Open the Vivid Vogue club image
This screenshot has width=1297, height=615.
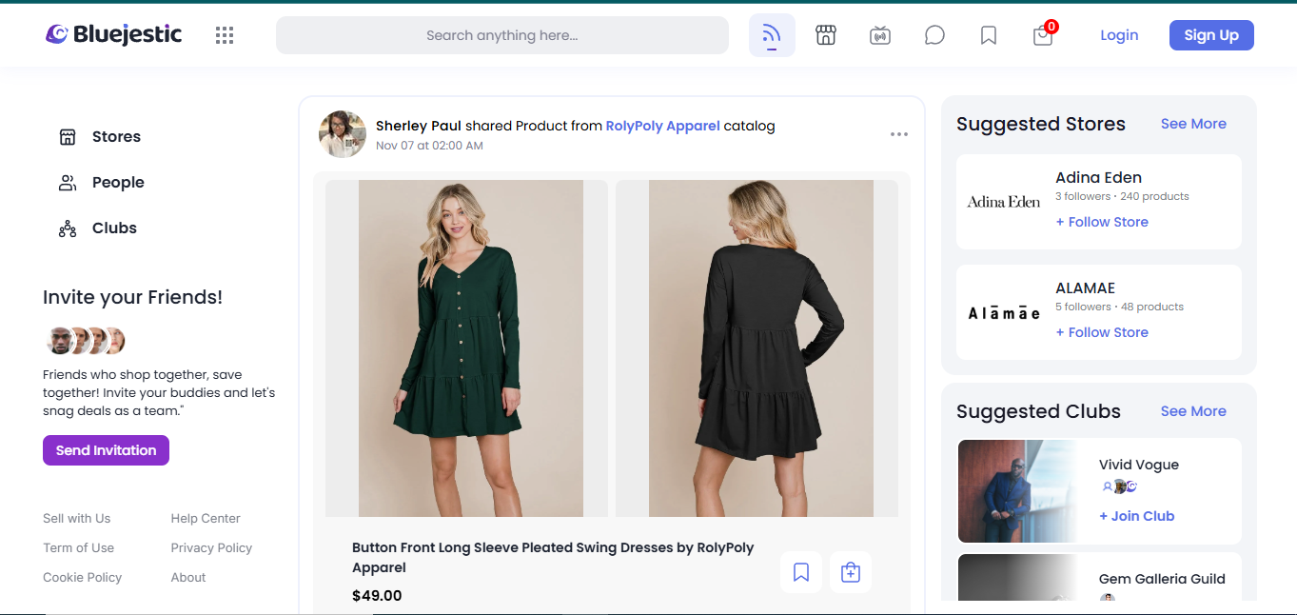click(x=1019, y=490)
